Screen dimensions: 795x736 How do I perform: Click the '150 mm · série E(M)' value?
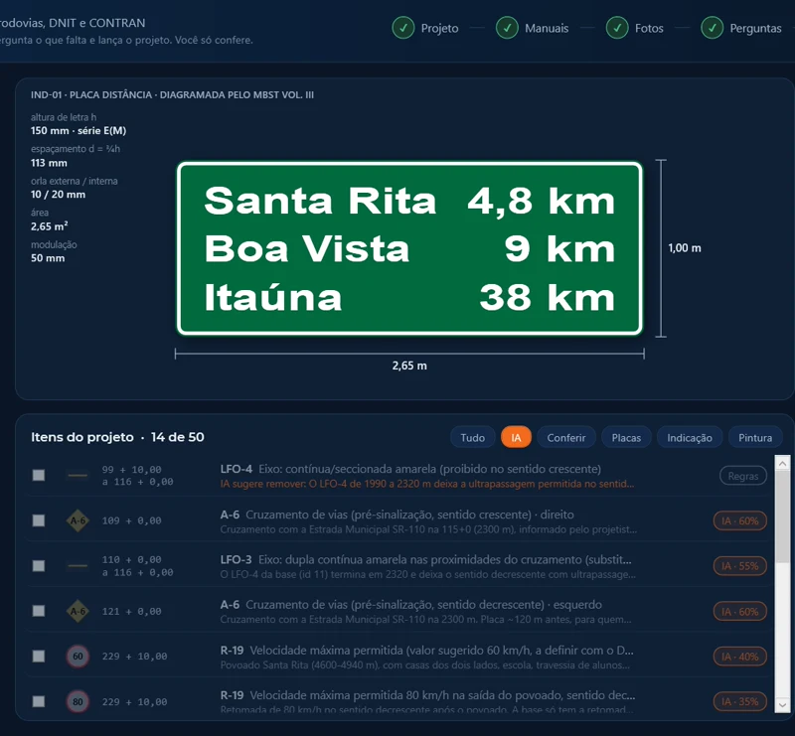click(x=79, y=131)
